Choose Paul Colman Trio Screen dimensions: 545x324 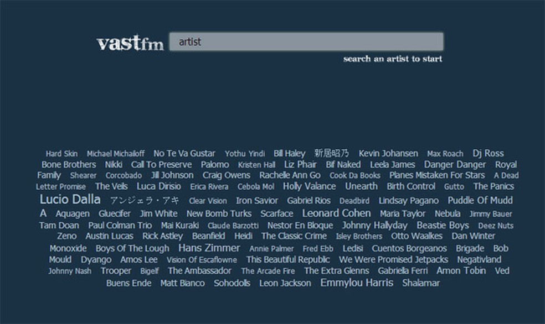coord(120,226)
